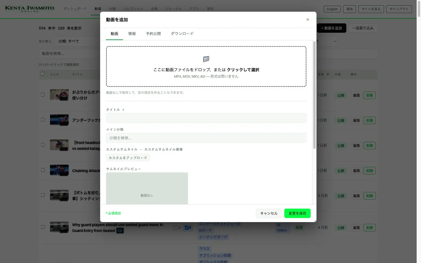Click the Kenta Iwamoto Online logo

coord(30,9)
